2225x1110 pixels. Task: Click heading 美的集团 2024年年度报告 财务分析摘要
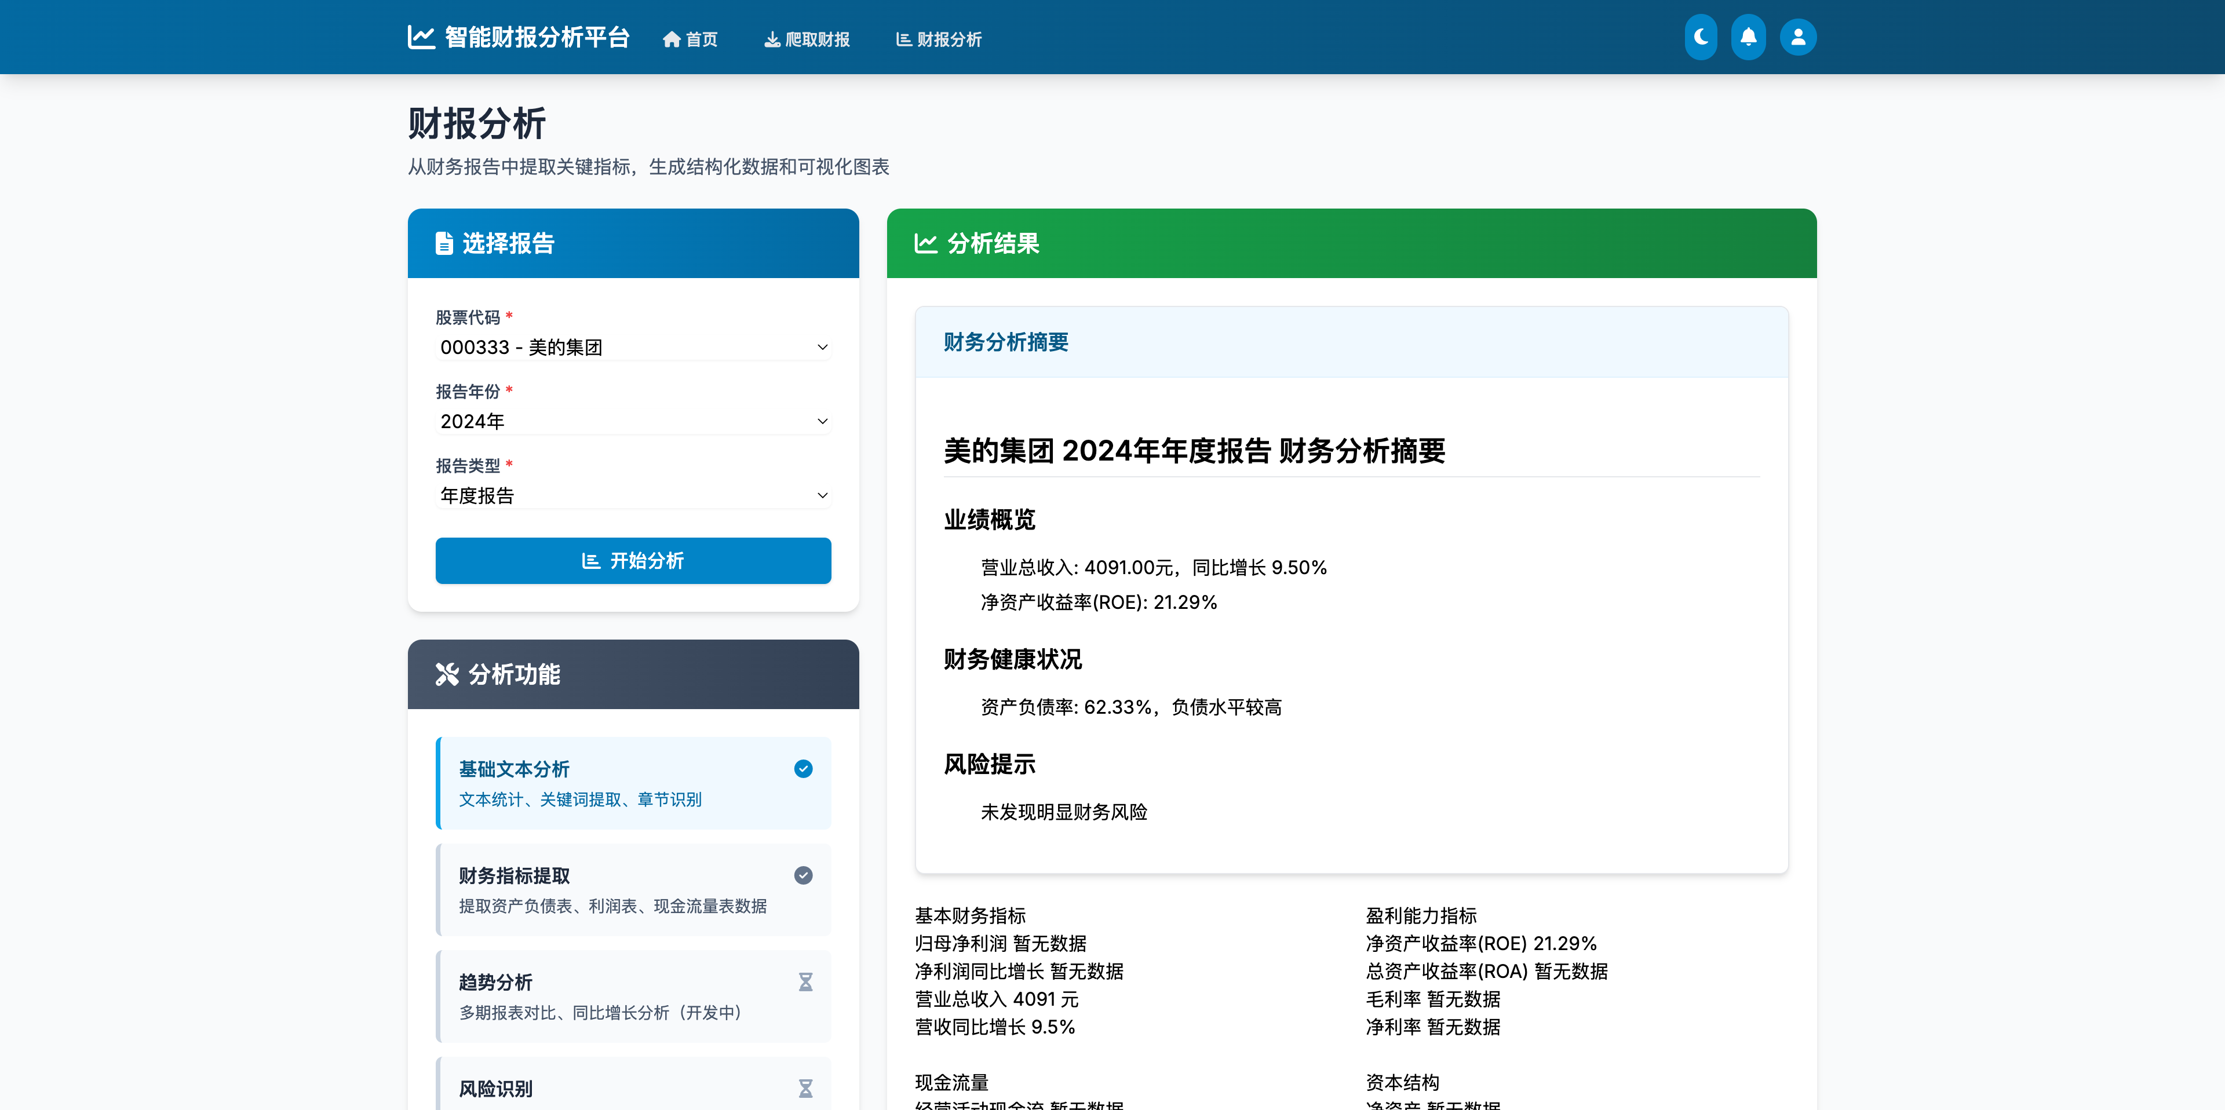[x=1195, y=451]
